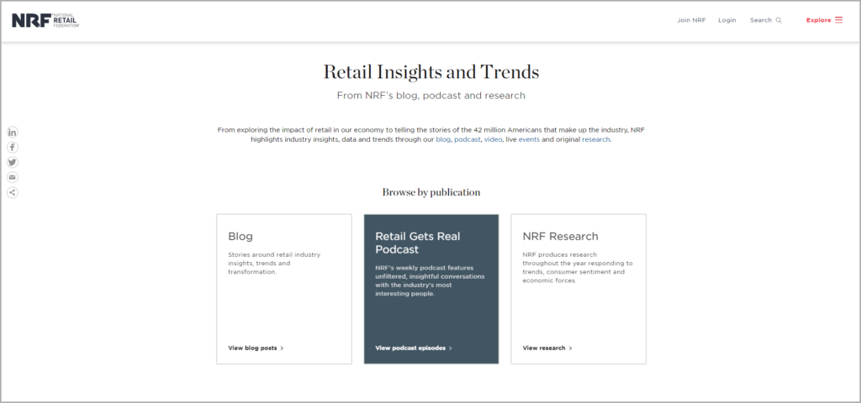Follow the 'podcast' inline link

coord(467,140)
